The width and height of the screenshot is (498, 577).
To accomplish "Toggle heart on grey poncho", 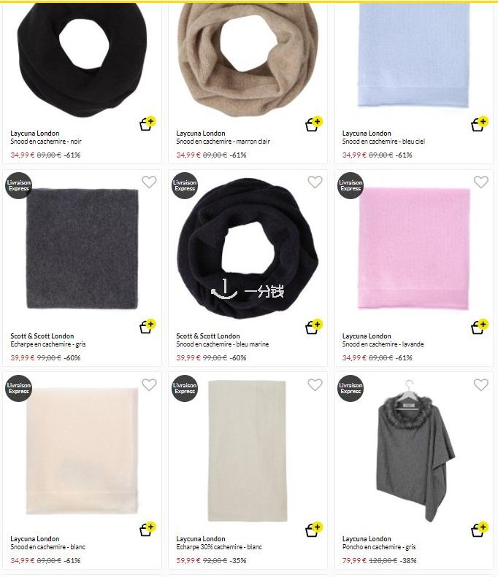I will coord(481,384).
